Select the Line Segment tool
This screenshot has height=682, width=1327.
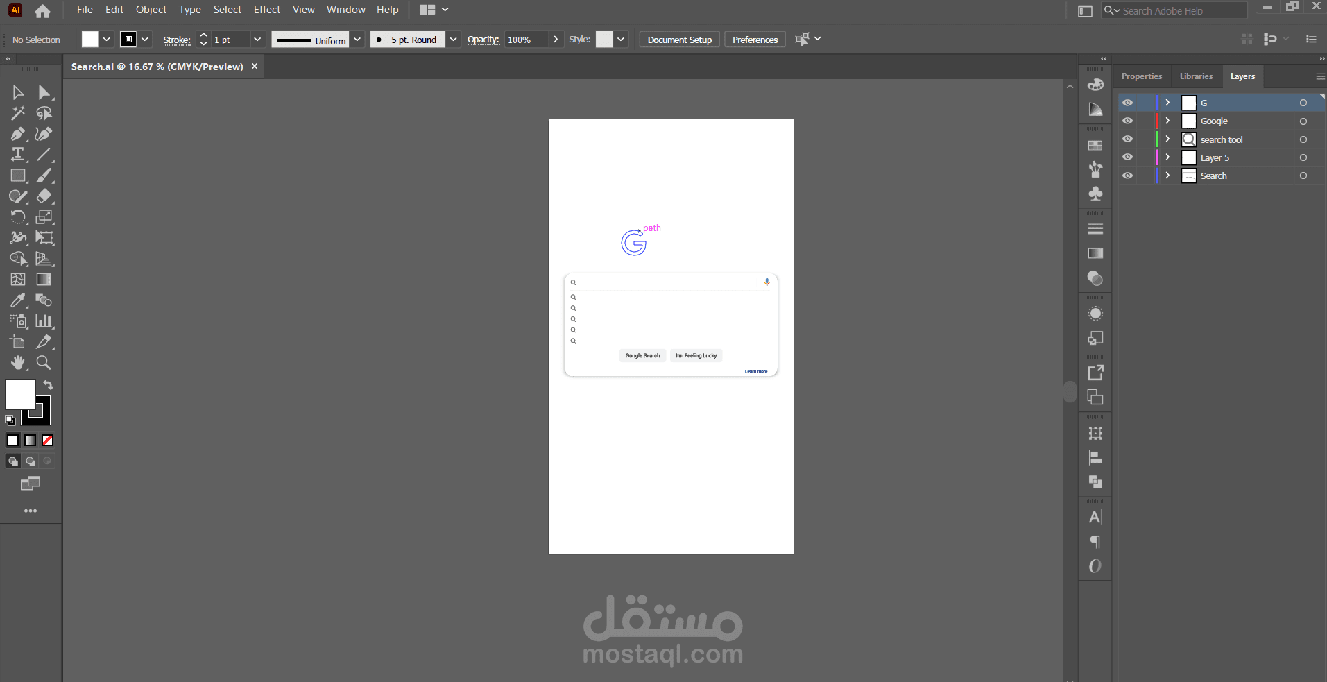(44, 155)
